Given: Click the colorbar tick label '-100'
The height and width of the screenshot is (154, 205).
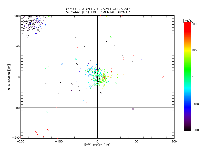Looking at the screenshot, I should (195, 104).
